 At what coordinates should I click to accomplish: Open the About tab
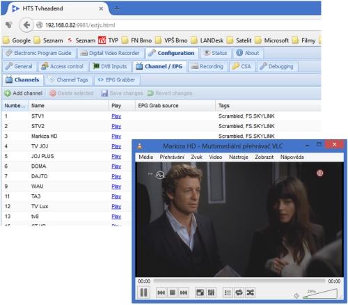click(248, 53)
